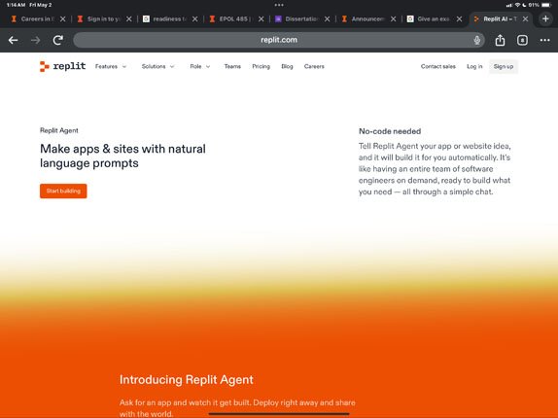Open the share sheet icon

(500, 40)
